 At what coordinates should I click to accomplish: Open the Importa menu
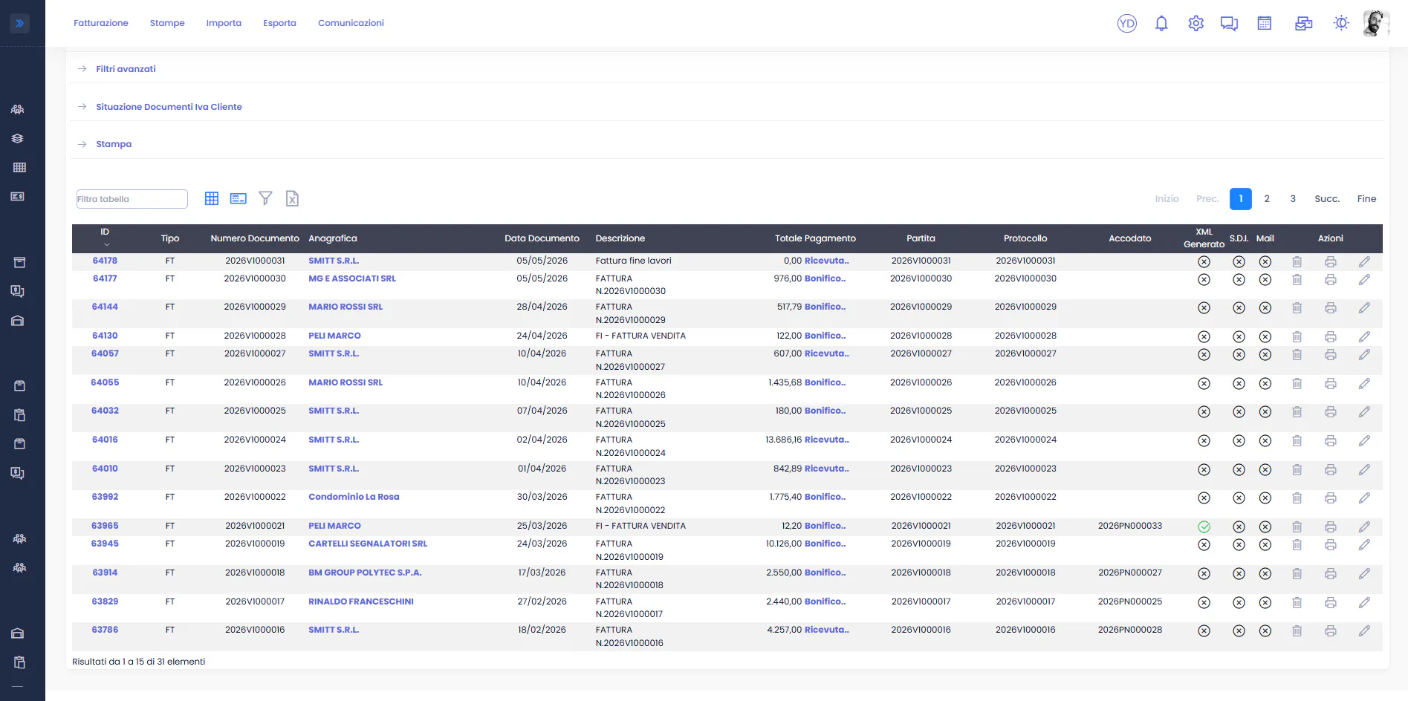pos(224,23)
